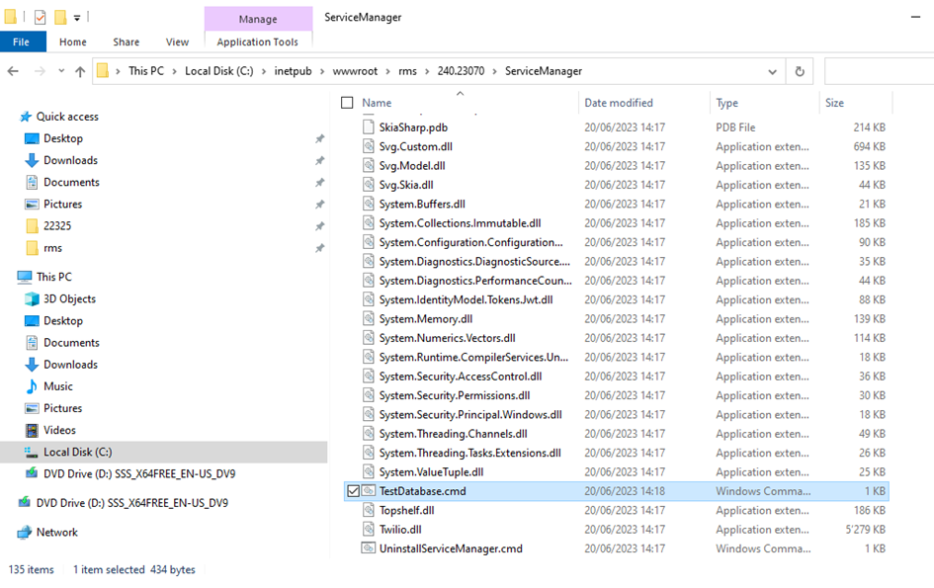Click the System.Memory.dll file icon
This screenshot has height=588, width=934.
point(368,318)
